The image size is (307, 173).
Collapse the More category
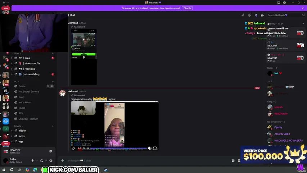(18, 53)
